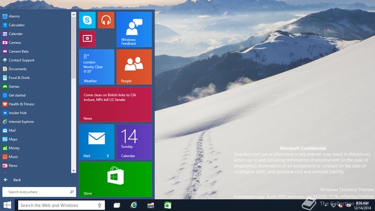375x211 pixels.
Task: Launch the Windows Feedback tile
Action: point(134,29)
